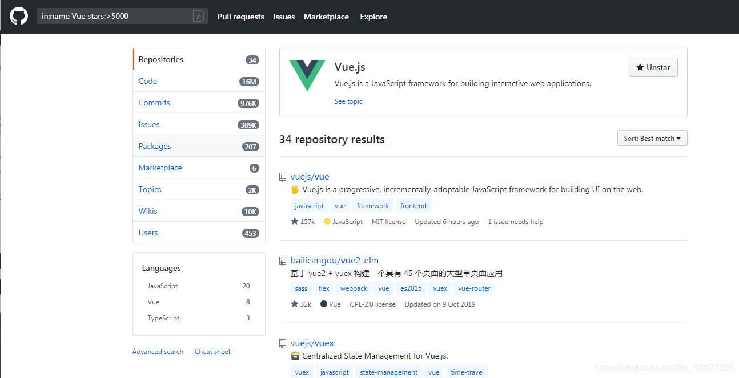This screenshot has height=378, width=739.
Task: Open the GitHub Octocat home logo
Action: click(19, 16)
